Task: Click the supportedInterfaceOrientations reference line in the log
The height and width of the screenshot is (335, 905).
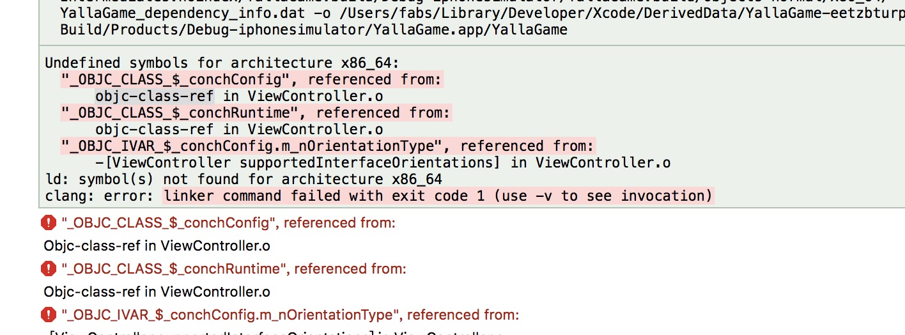Action: coord(383,163)
